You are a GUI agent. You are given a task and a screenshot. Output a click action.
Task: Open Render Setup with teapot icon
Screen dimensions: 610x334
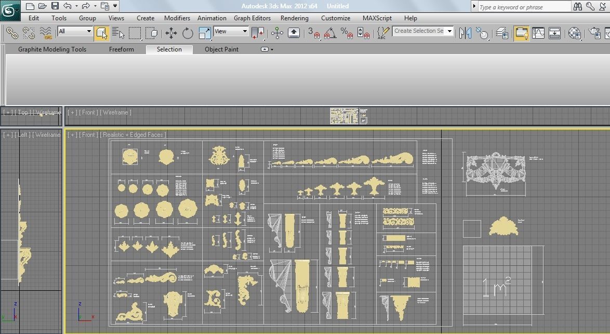point(594,33)
